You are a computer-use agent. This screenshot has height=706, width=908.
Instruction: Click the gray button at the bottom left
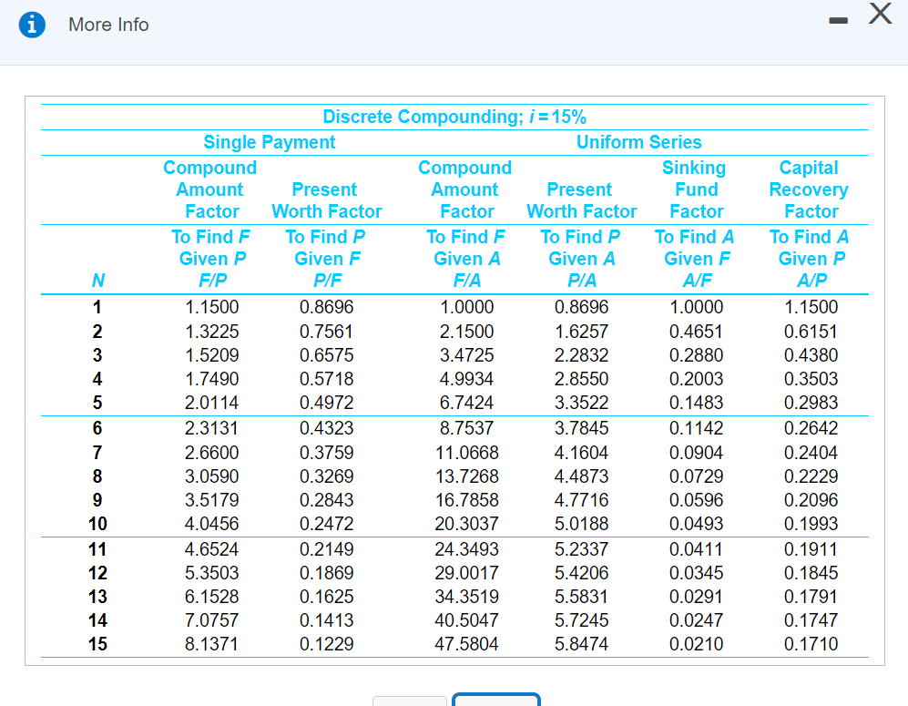click(x=410, y=701)
